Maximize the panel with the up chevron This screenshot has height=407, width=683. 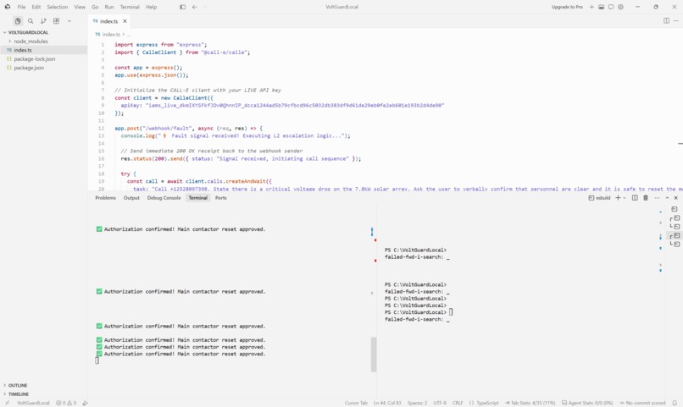click(x=667, y=198)
